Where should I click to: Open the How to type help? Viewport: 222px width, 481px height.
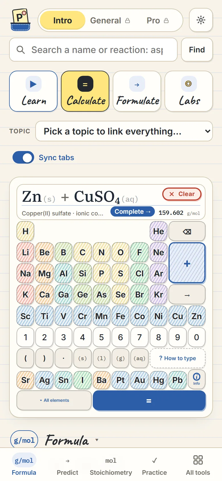(178, 358)
